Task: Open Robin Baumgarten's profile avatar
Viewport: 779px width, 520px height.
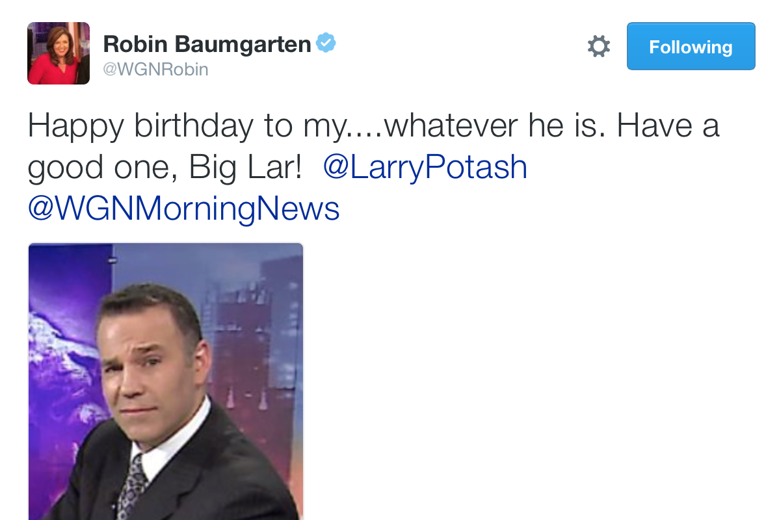Action: point(59,53)
